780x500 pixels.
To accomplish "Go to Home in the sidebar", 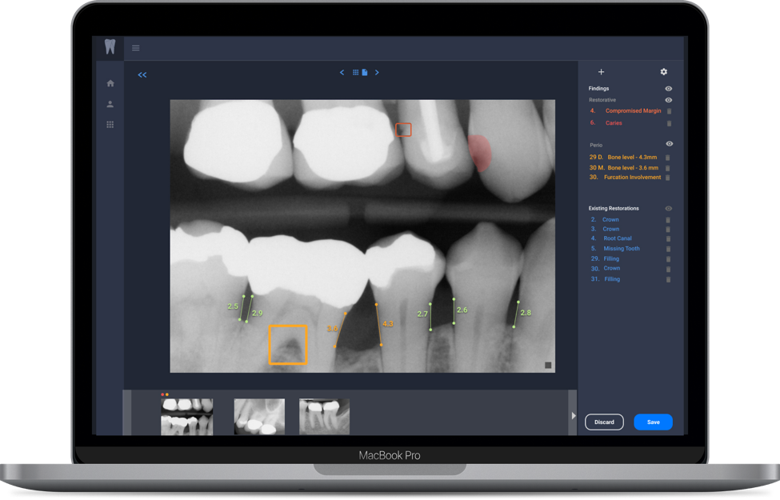I will coord(110,83).
